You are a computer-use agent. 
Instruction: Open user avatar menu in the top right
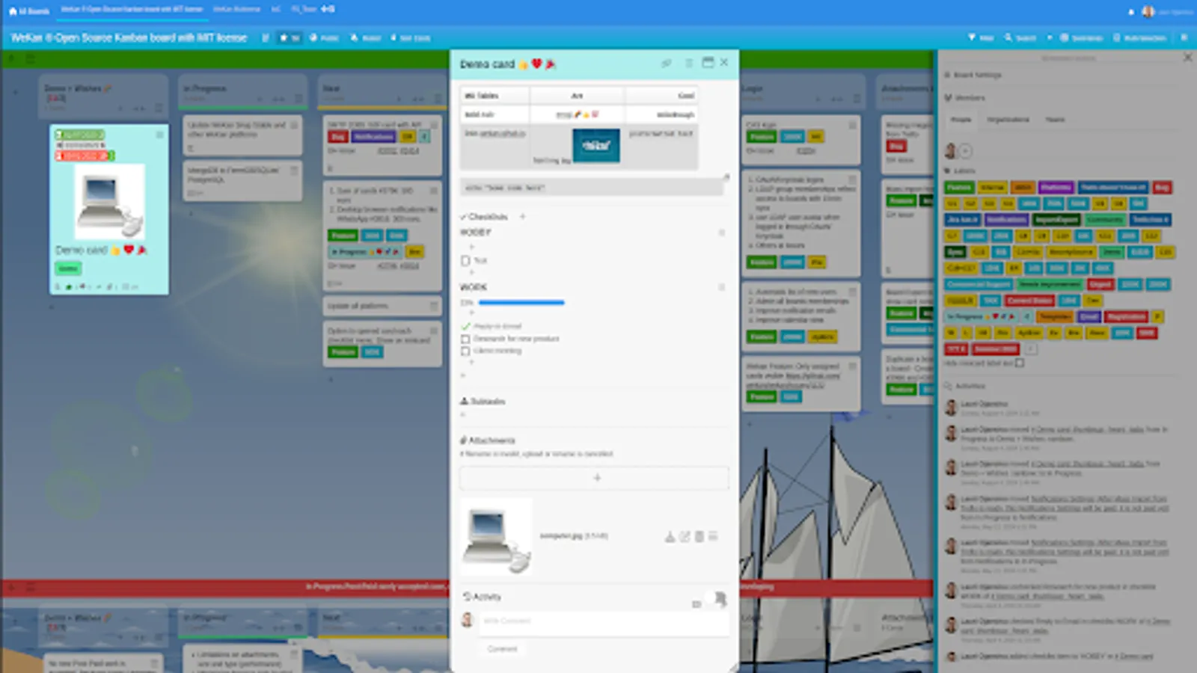click(1148, 11)
